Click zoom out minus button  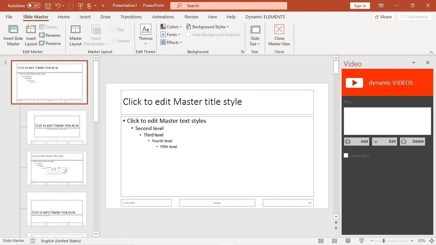371,241
